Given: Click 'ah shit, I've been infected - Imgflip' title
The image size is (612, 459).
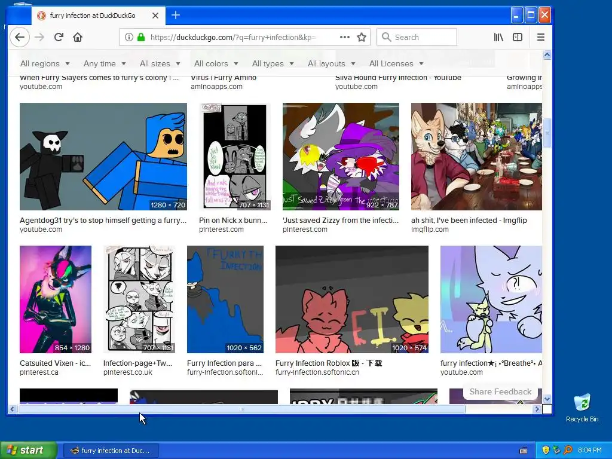Looking at the screenshot, I should coord(469,221).
